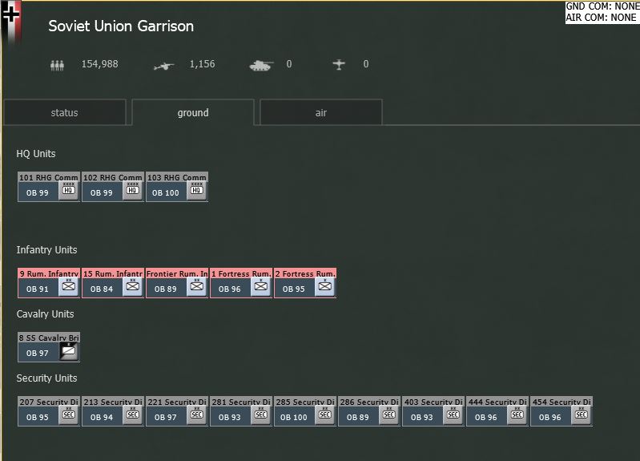This screenshot has height=461, width=640.
Task: Click the Frontier Rum. Infantry unit icon
Action: (x=197, y=286)
